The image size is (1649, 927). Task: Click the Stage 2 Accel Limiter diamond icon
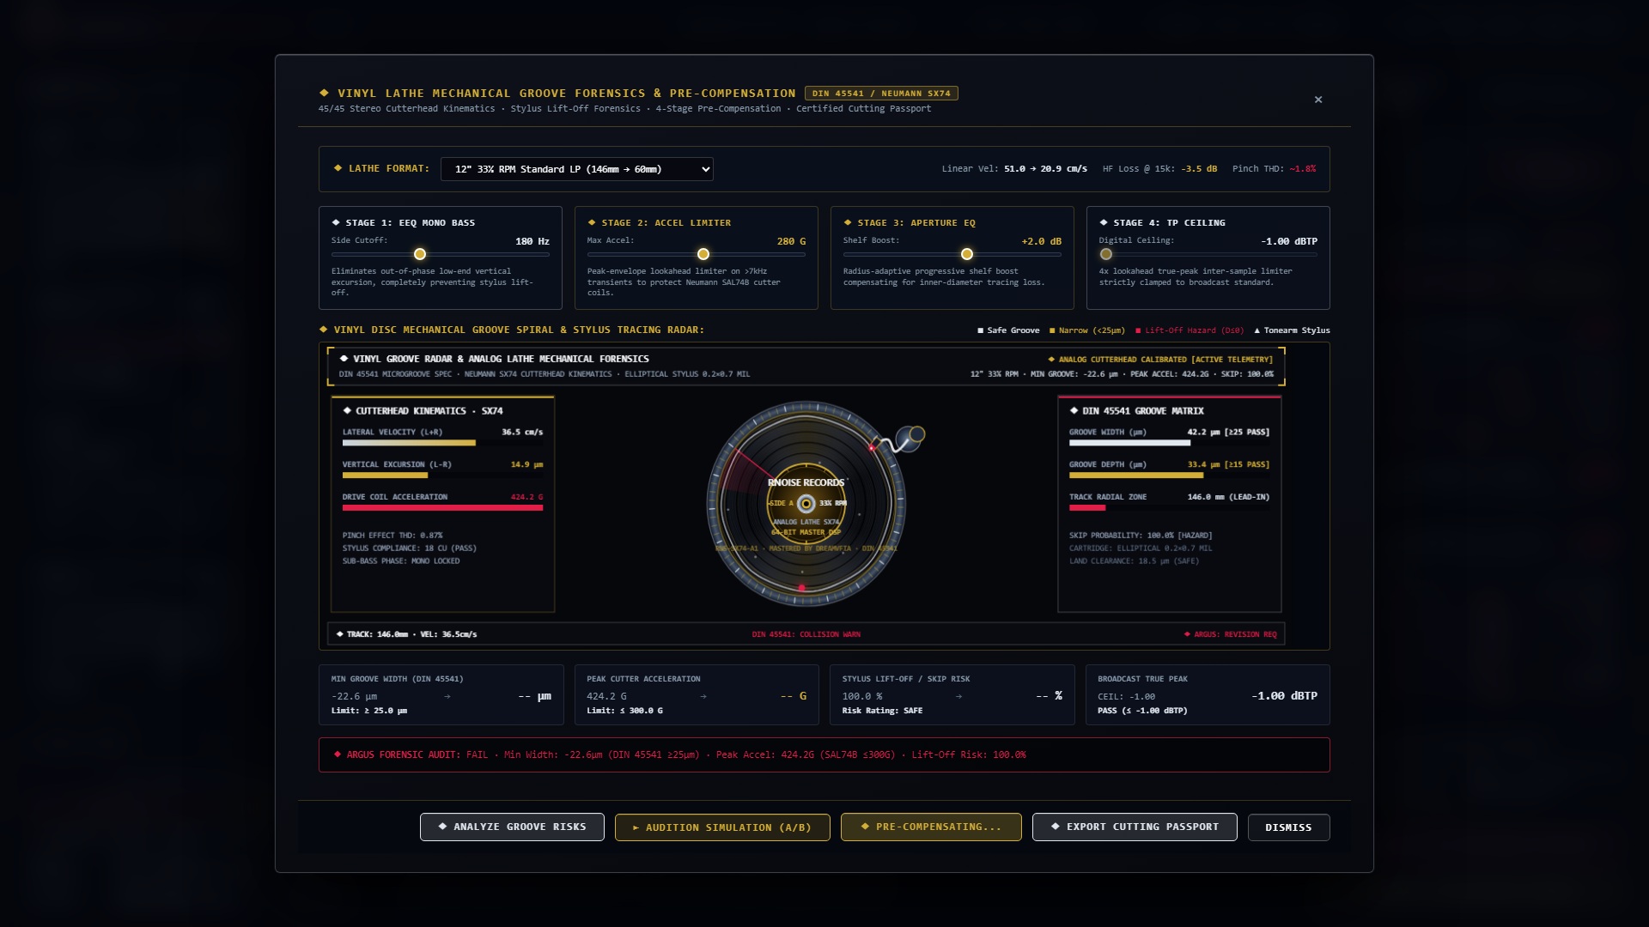tap(592, 223)
